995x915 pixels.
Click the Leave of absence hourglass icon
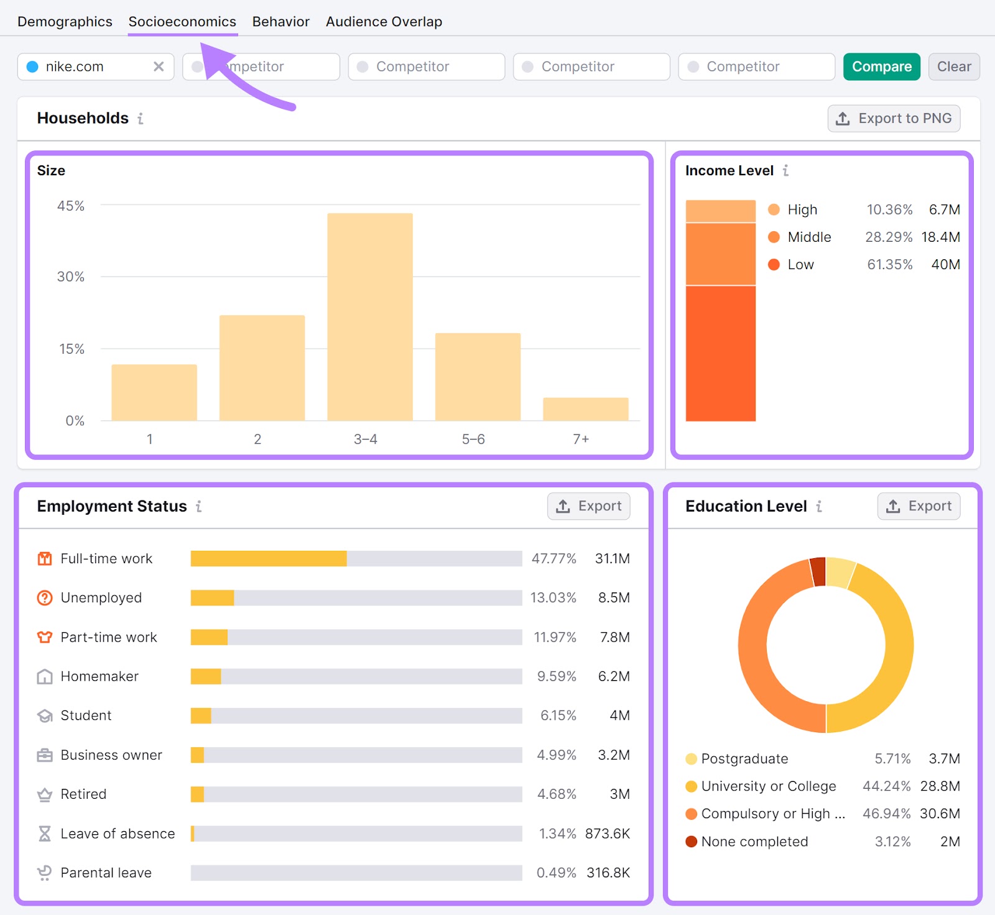[44, 833]
